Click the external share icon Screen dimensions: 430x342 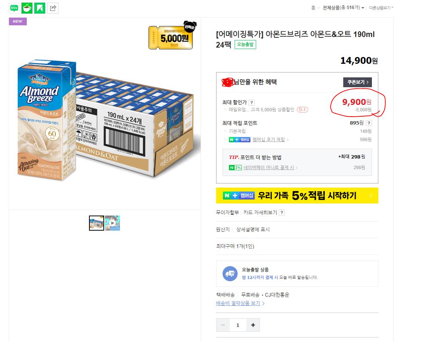53,8
